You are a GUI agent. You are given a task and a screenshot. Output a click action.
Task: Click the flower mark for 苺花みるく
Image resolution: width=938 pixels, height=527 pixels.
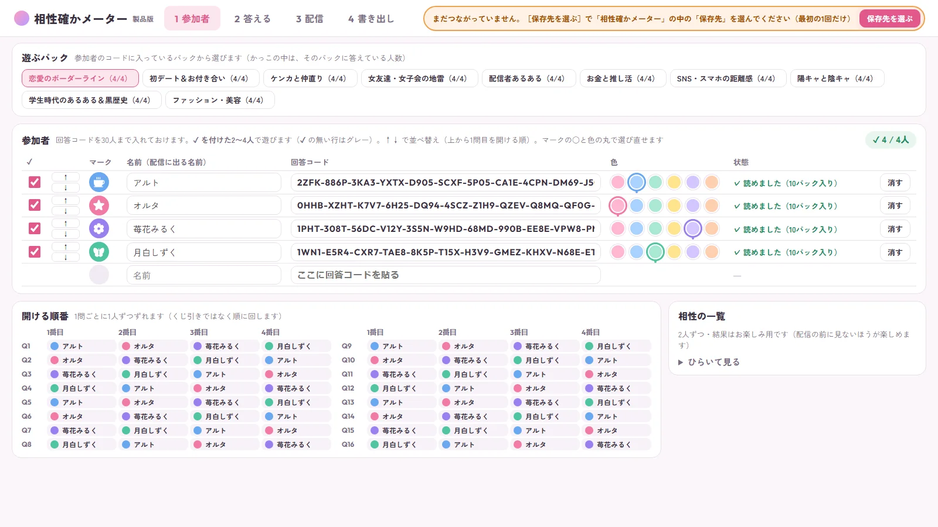point(99,229)
